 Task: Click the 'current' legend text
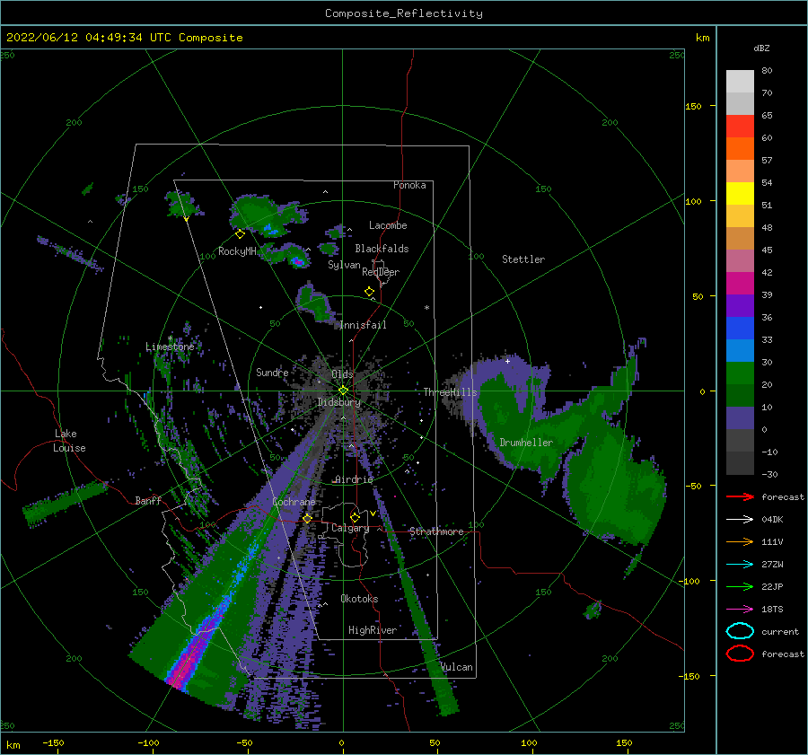click(780, 631)
